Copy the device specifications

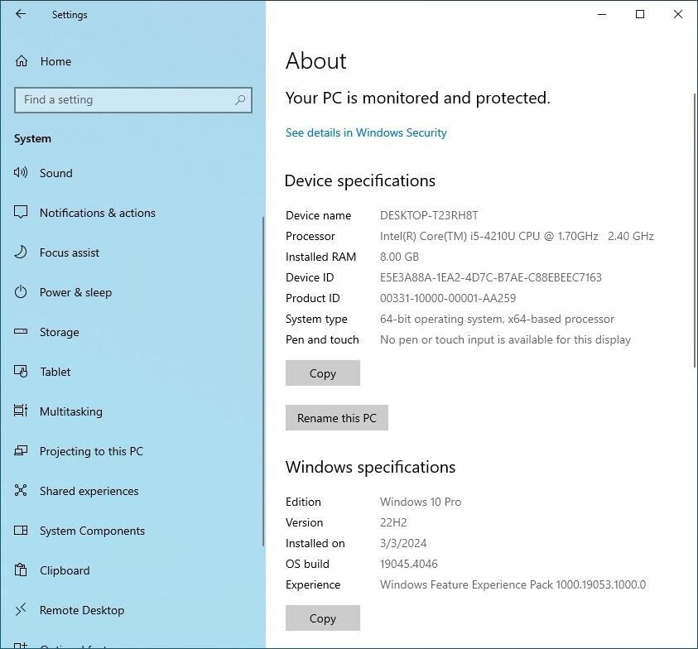coord(323,373)
